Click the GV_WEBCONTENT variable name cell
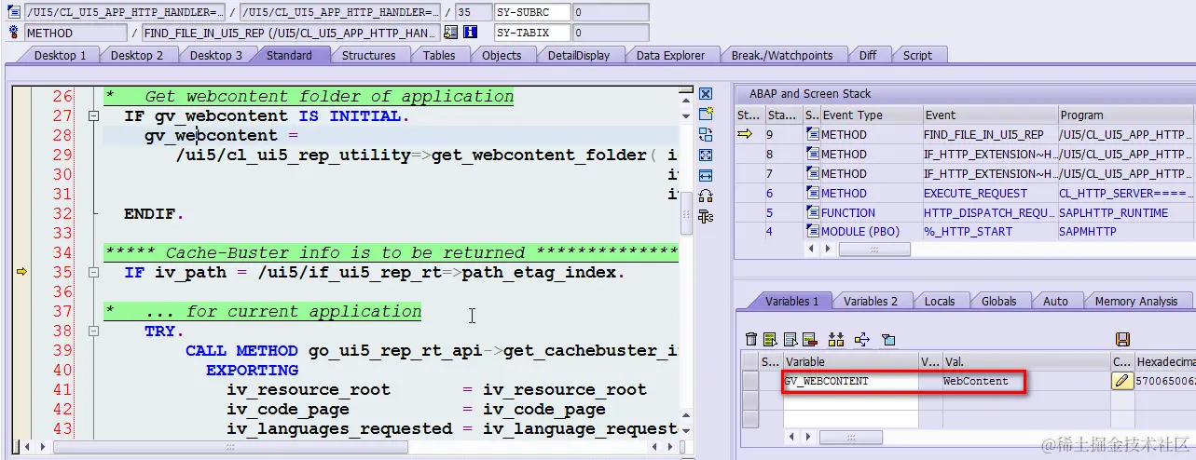The image size is (1196, 460). (850, 381)
